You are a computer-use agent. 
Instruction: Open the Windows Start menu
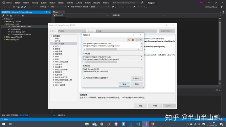(x=3, y=124)
